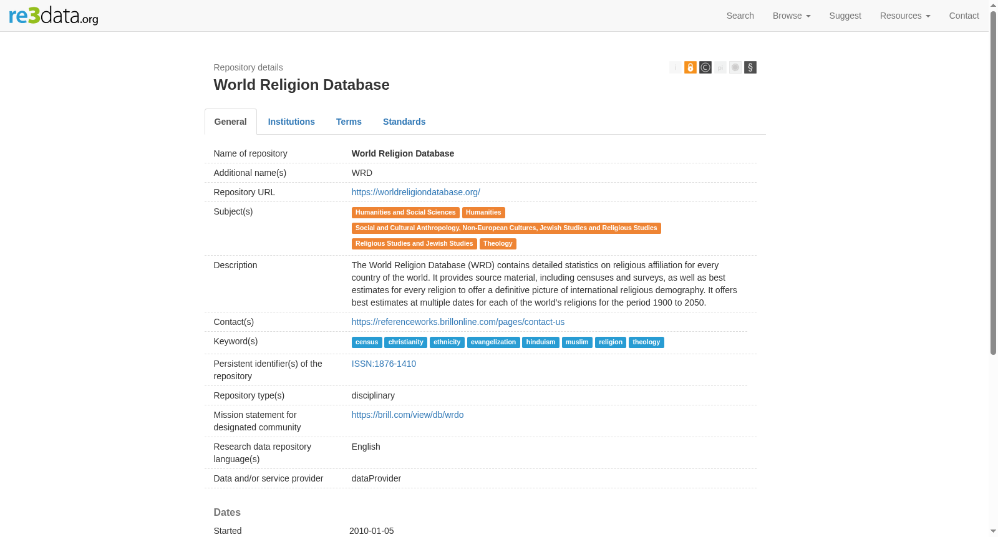998x537 pixels.
Task: Click the scrollbar down arrow
Action: (993, 532)
